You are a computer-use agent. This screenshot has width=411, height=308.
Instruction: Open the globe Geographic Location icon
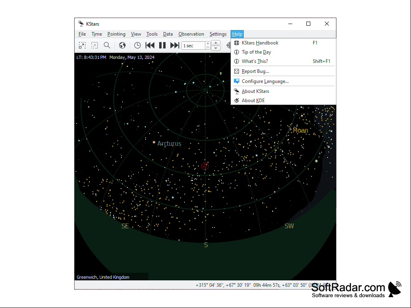click(x=122, y=45)
